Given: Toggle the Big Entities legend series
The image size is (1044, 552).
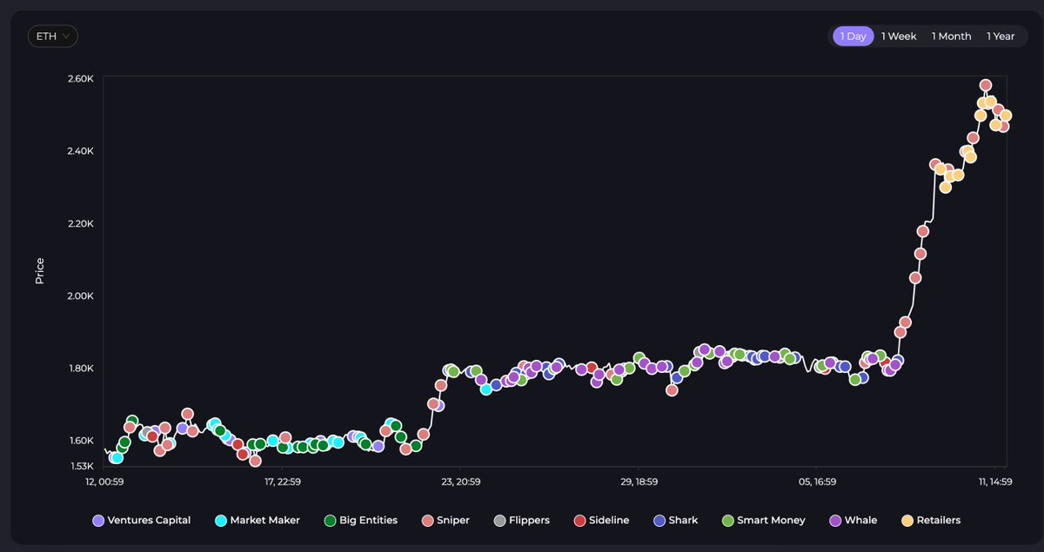Looking at the screenshot, I should (x=360, y=521).
